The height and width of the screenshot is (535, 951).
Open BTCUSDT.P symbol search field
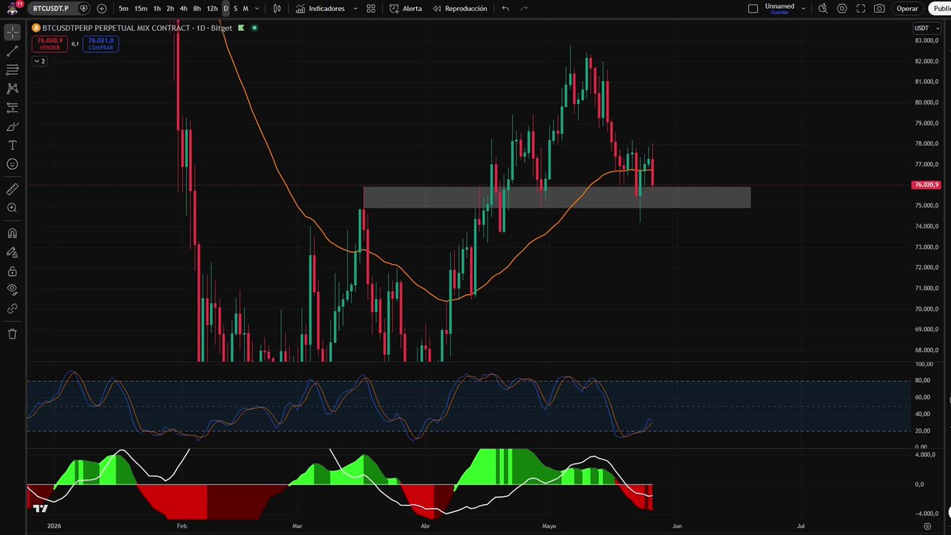tap(57, 9)
